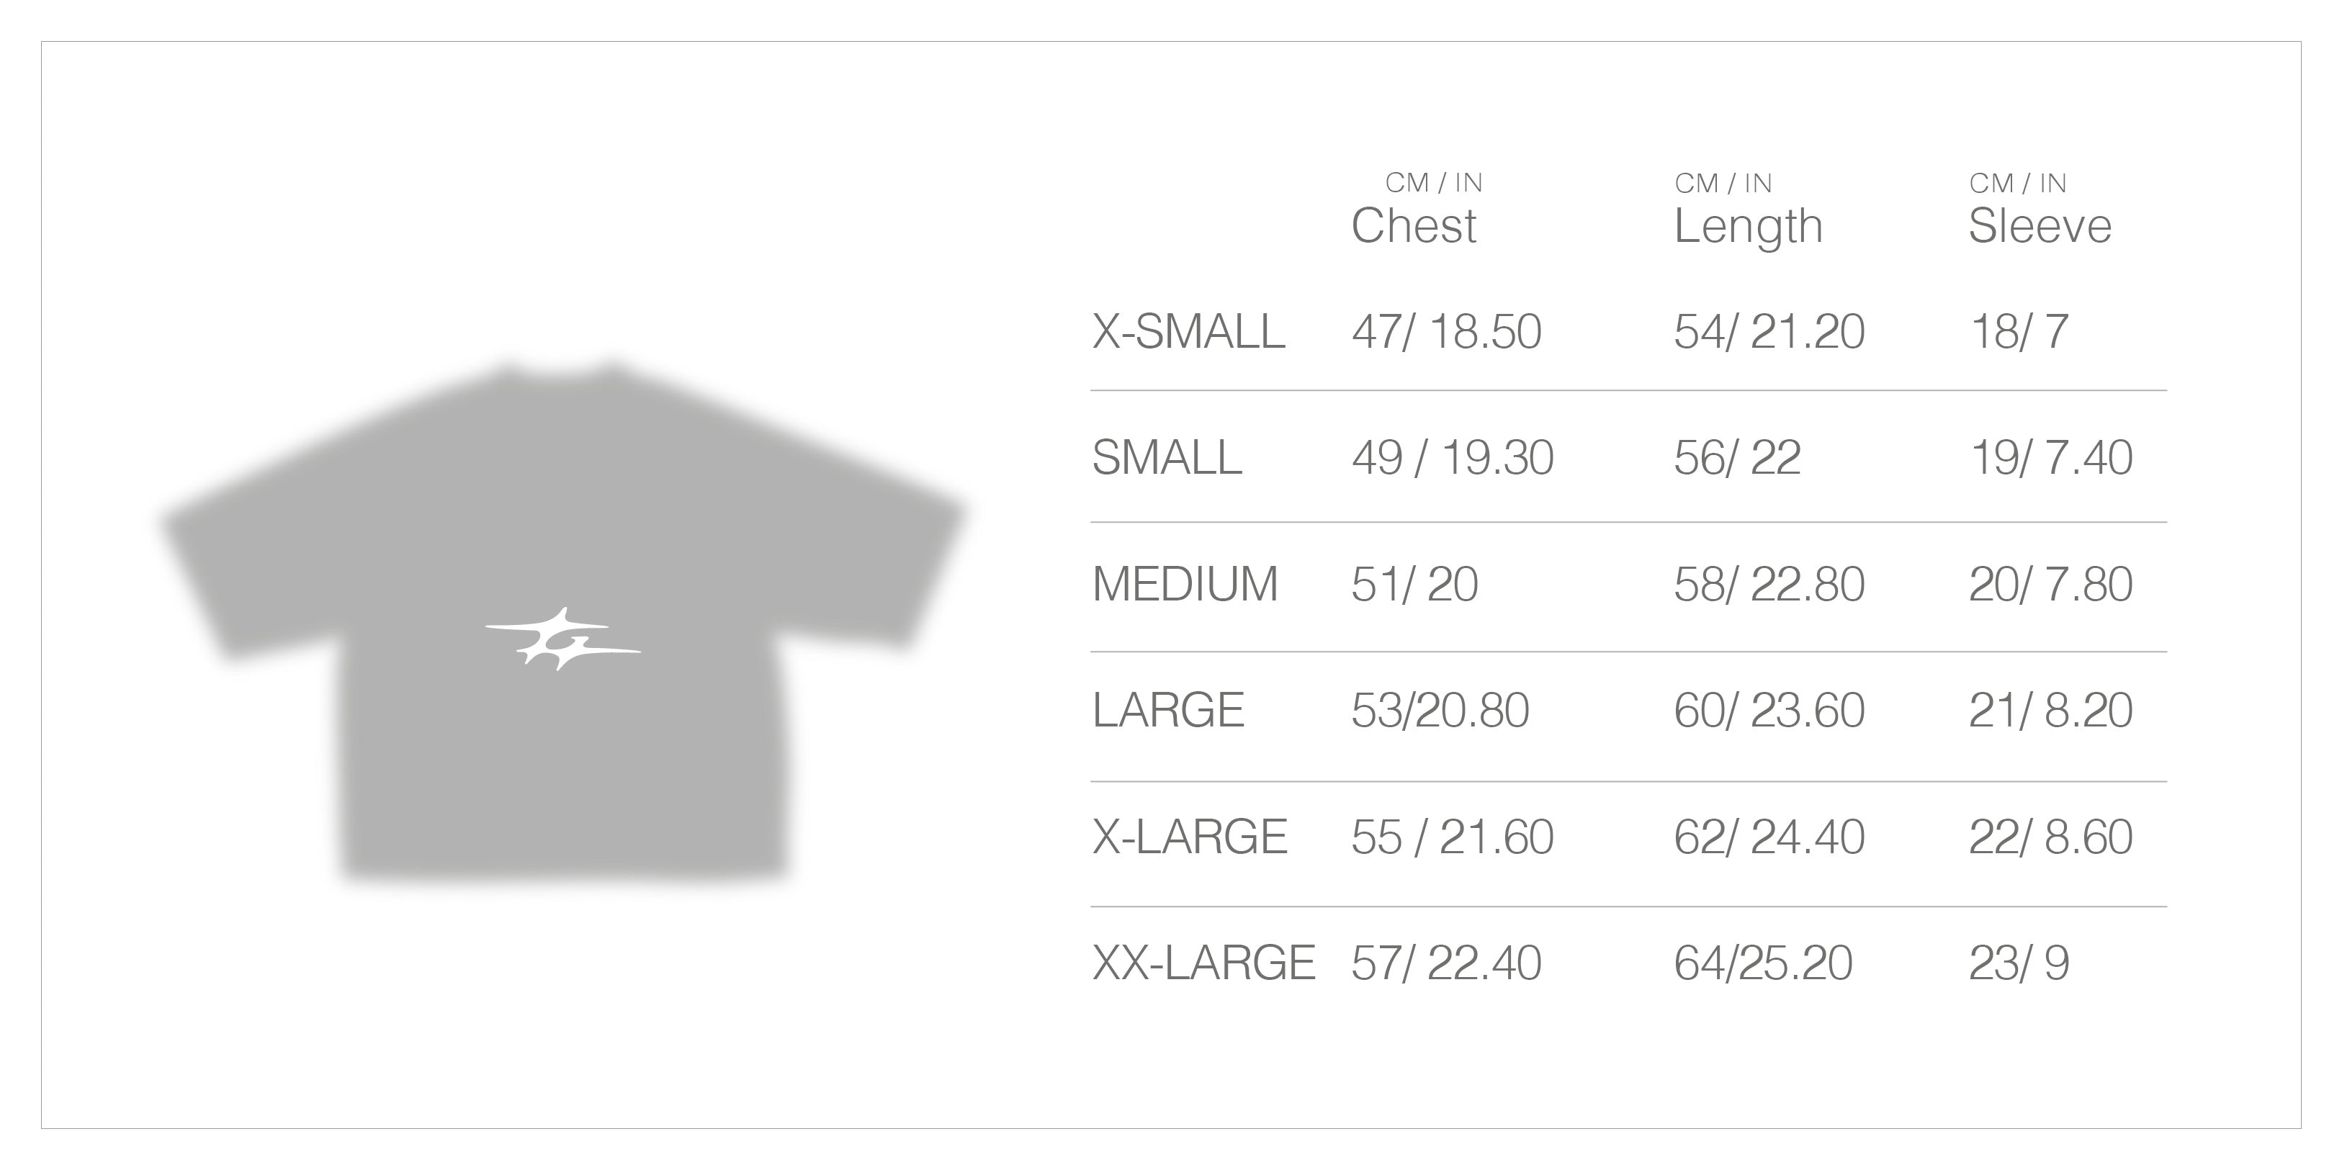This screenshot has height=1170, width=2342.
Task: Select the 23/ 9 sleeve measurement
Action: click(x=2019, y=963)
